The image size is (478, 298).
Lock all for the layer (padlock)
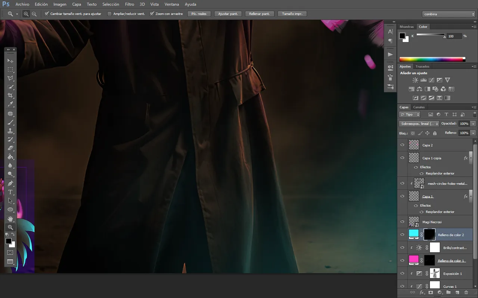pyautogui.click(x=435, y=133)
